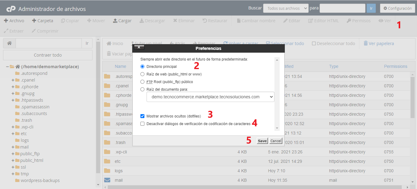Open the document root domain dropdown
This screenshot has height=189, width=417.
tap(210, 97)
